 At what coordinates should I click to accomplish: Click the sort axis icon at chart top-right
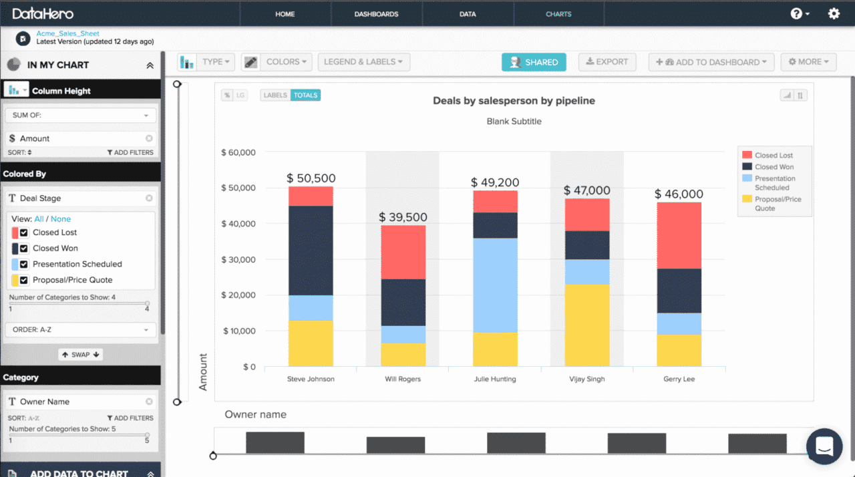coord(801,96)
